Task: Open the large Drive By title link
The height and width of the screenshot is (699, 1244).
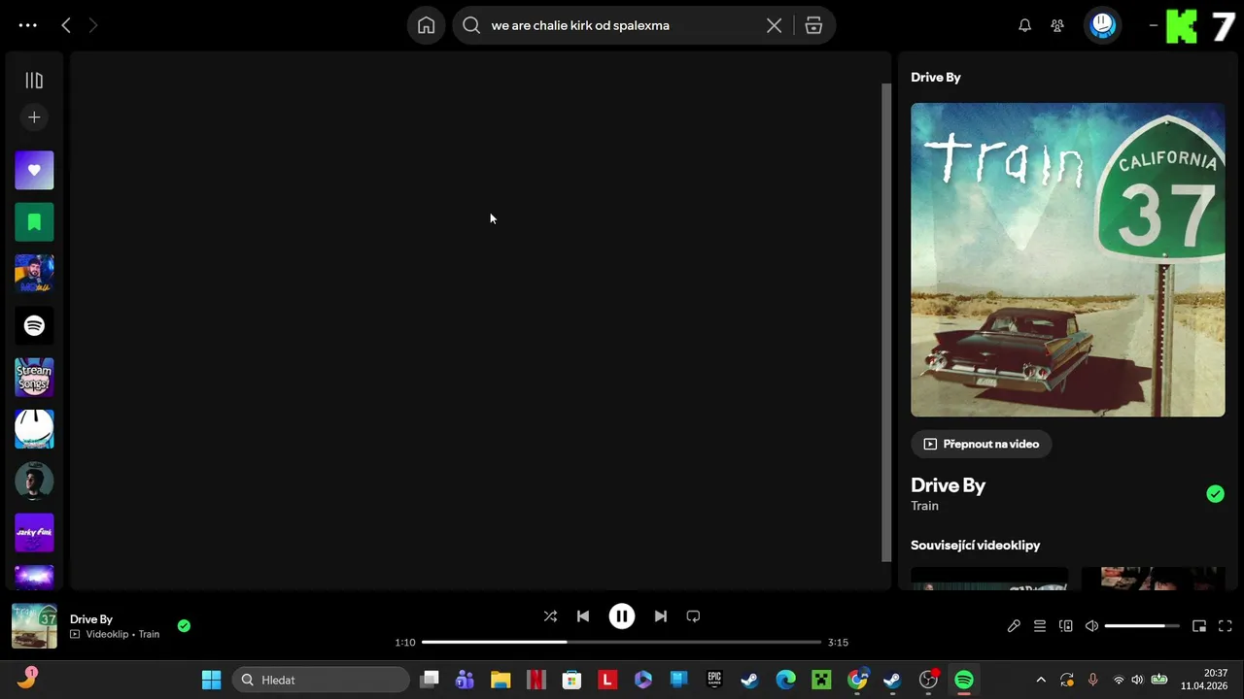Action: 948,485
